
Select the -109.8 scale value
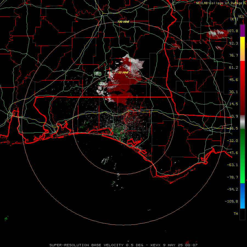pos(231,201)
